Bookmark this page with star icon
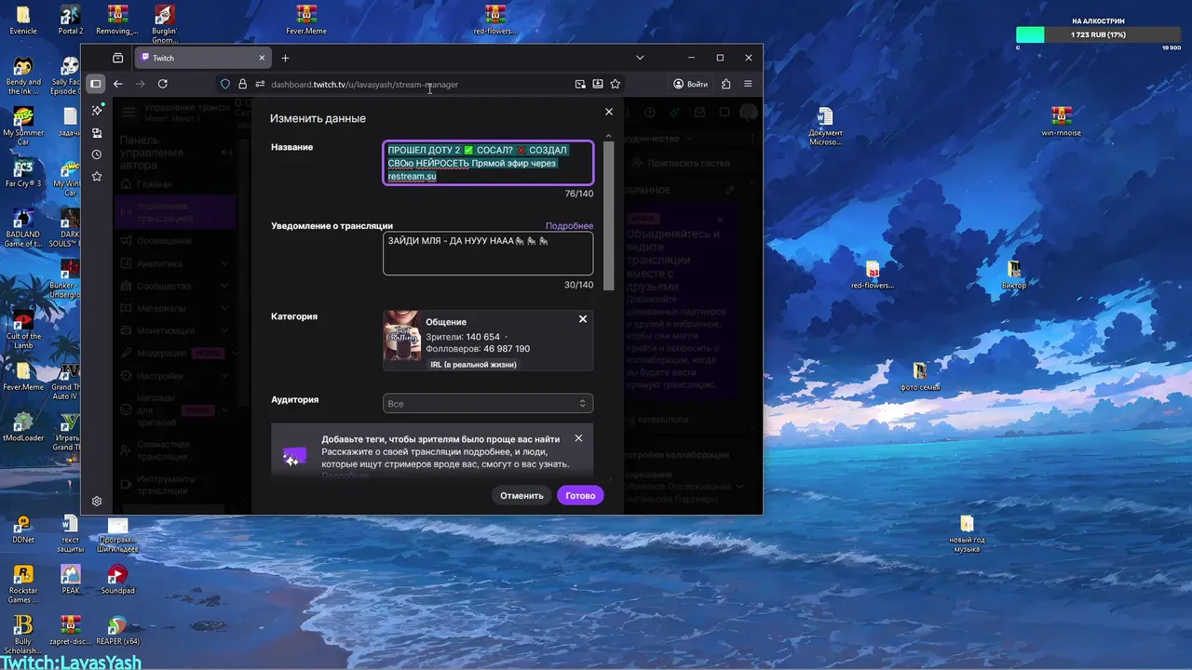This screenshot has width=1192, height=670. (616, 84)
